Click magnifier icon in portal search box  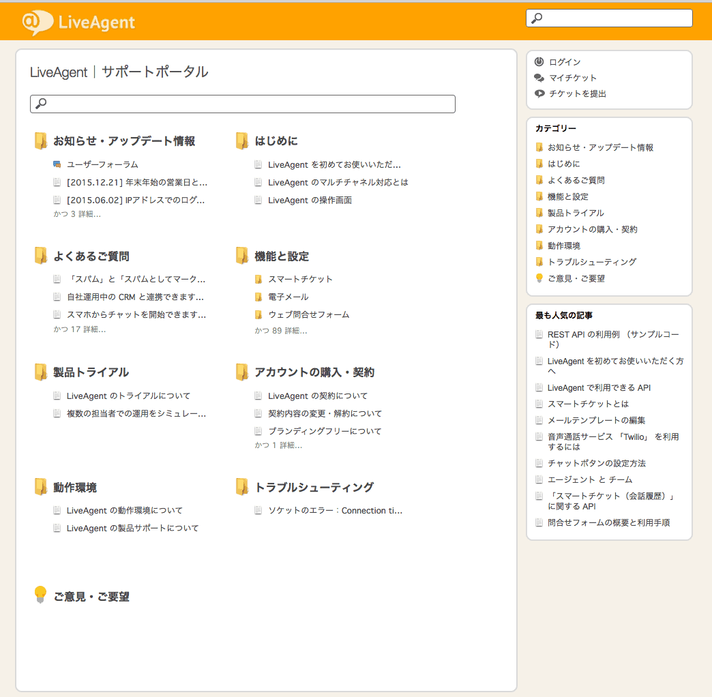[41, 104]
